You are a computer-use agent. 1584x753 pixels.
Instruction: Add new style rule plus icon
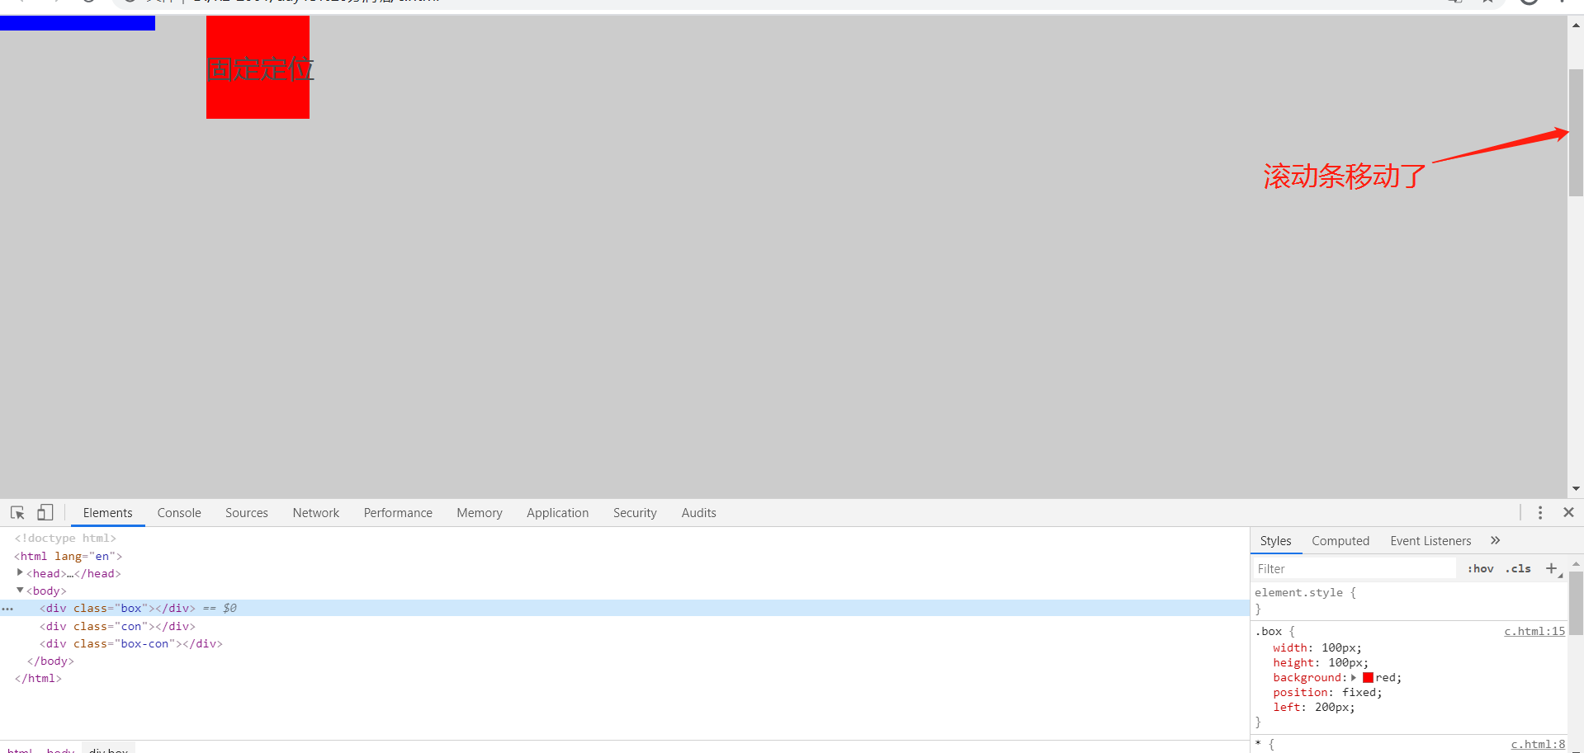tap(1551, 568)
